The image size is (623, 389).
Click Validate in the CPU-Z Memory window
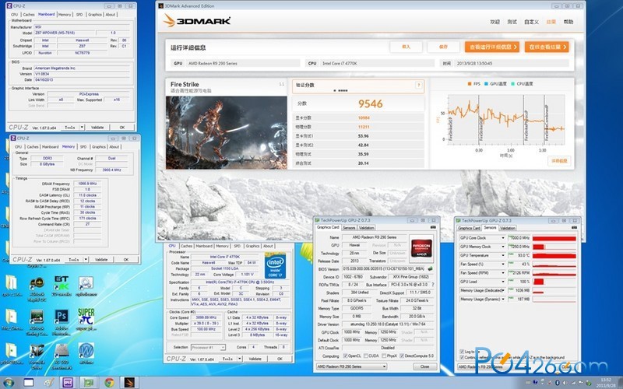tap(101, 260)
